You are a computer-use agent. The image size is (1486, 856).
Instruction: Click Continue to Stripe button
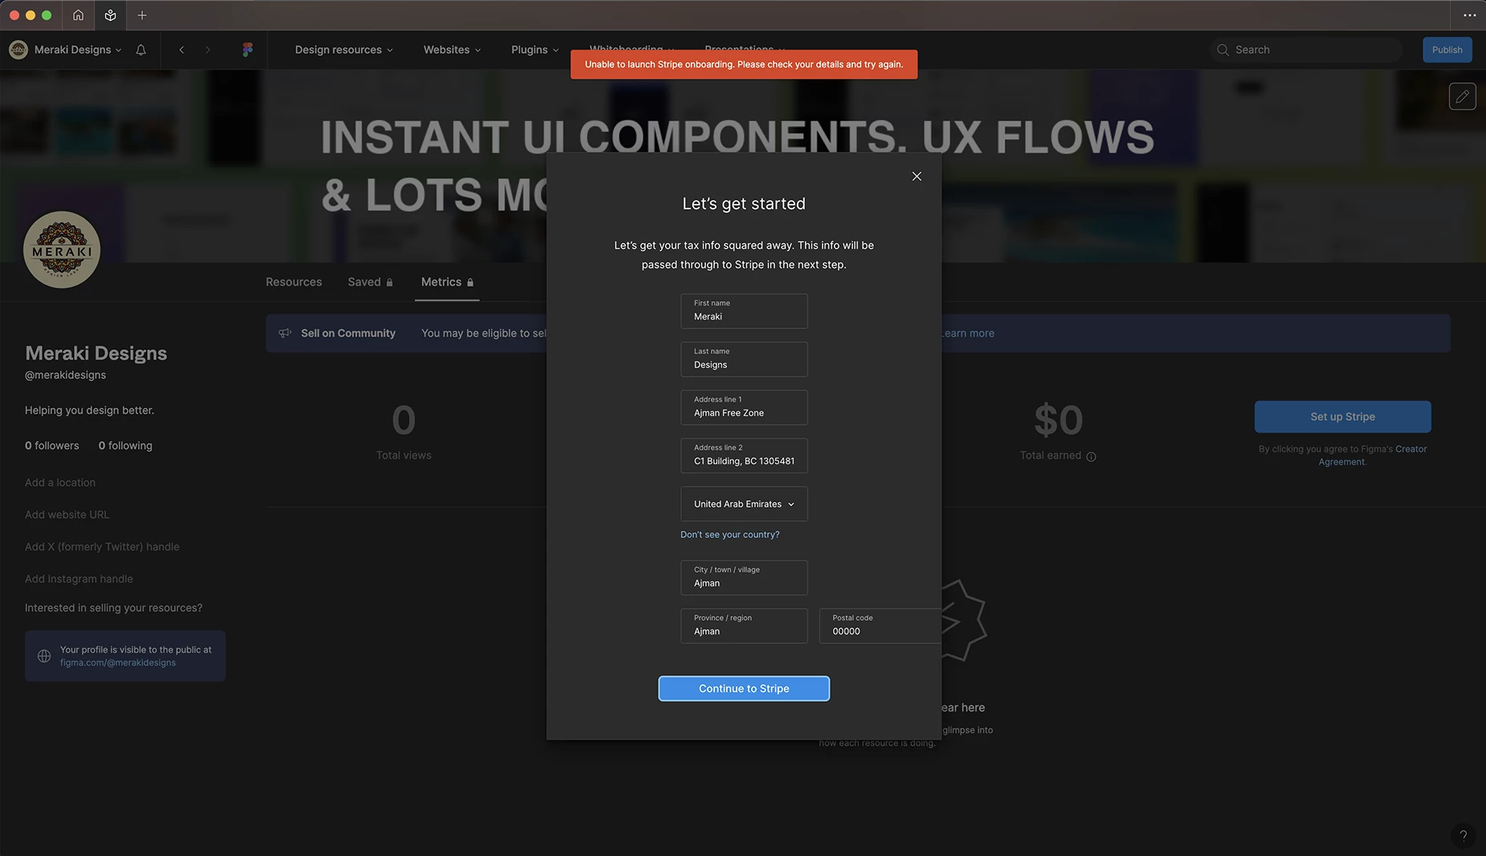744,688
